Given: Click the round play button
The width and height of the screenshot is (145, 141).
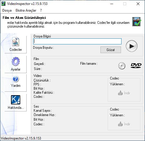Looking at the screenshot, I should tap(132, 46).
